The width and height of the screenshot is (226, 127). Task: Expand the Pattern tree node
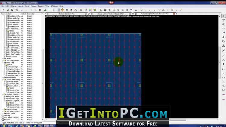click(3, 58)
